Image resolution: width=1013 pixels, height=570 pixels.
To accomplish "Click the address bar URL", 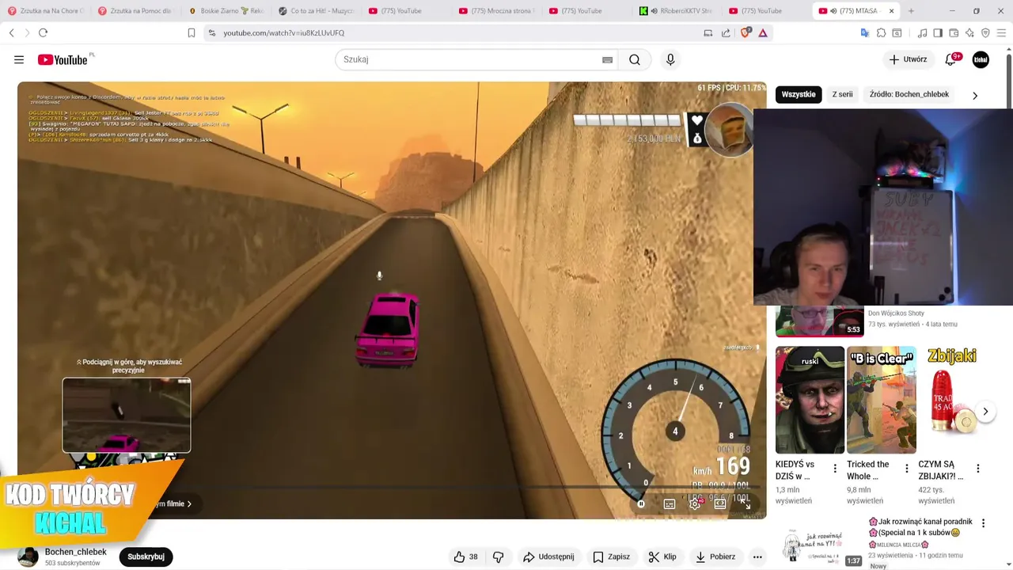I will tap(284, 32).
